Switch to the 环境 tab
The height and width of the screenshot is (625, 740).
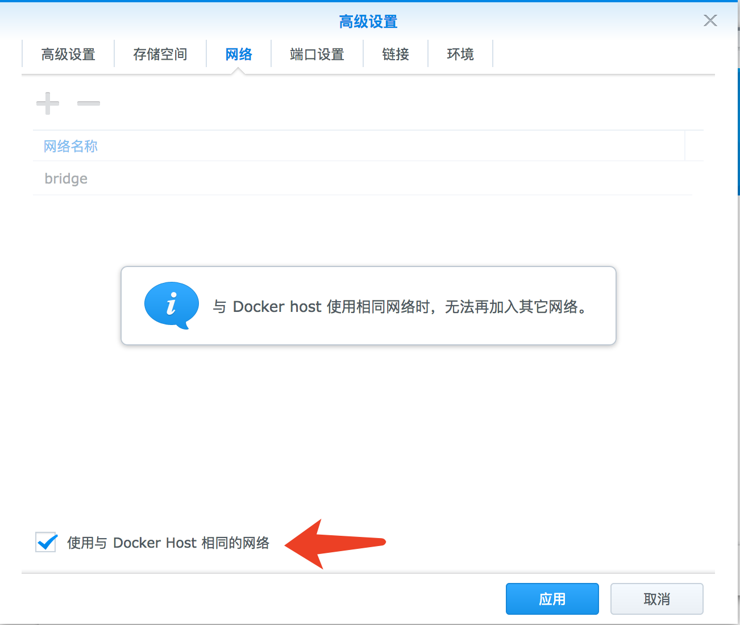click(460, 54)
